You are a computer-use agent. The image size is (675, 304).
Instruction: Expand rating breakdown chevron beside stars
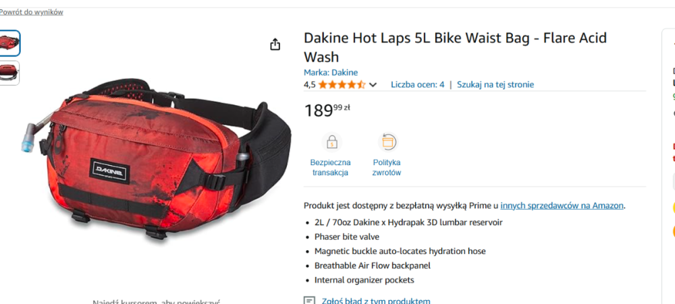373,85
